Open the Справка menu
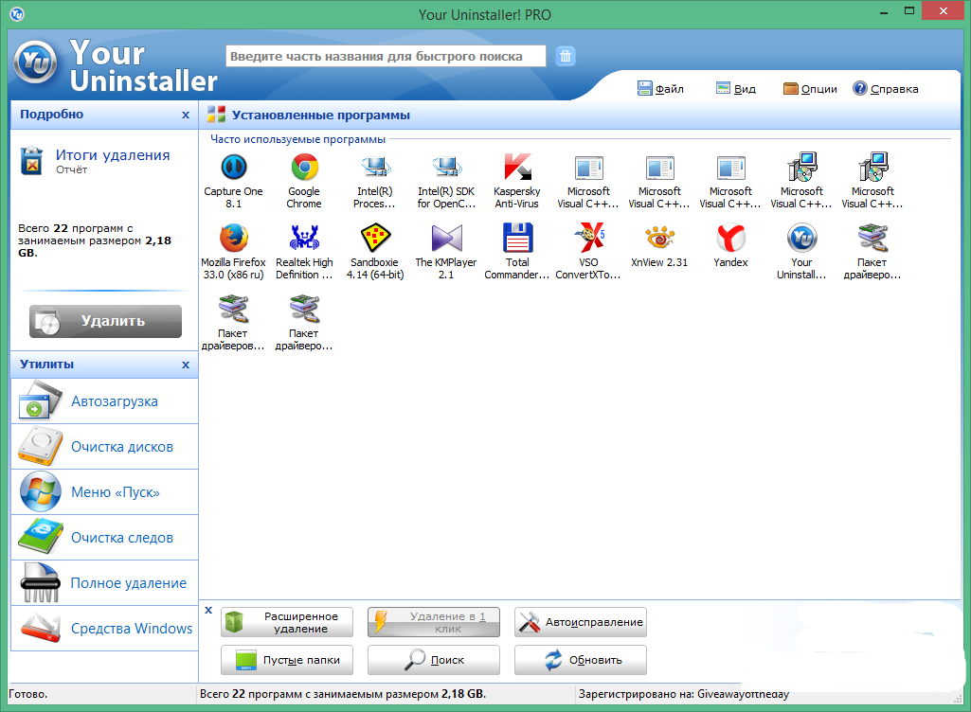Viewport: 971px width, 712px height. pos(886,89)
